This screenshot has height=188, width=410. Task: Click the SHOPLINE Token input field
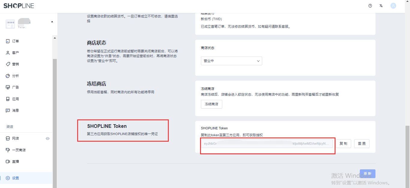(267, 143)
